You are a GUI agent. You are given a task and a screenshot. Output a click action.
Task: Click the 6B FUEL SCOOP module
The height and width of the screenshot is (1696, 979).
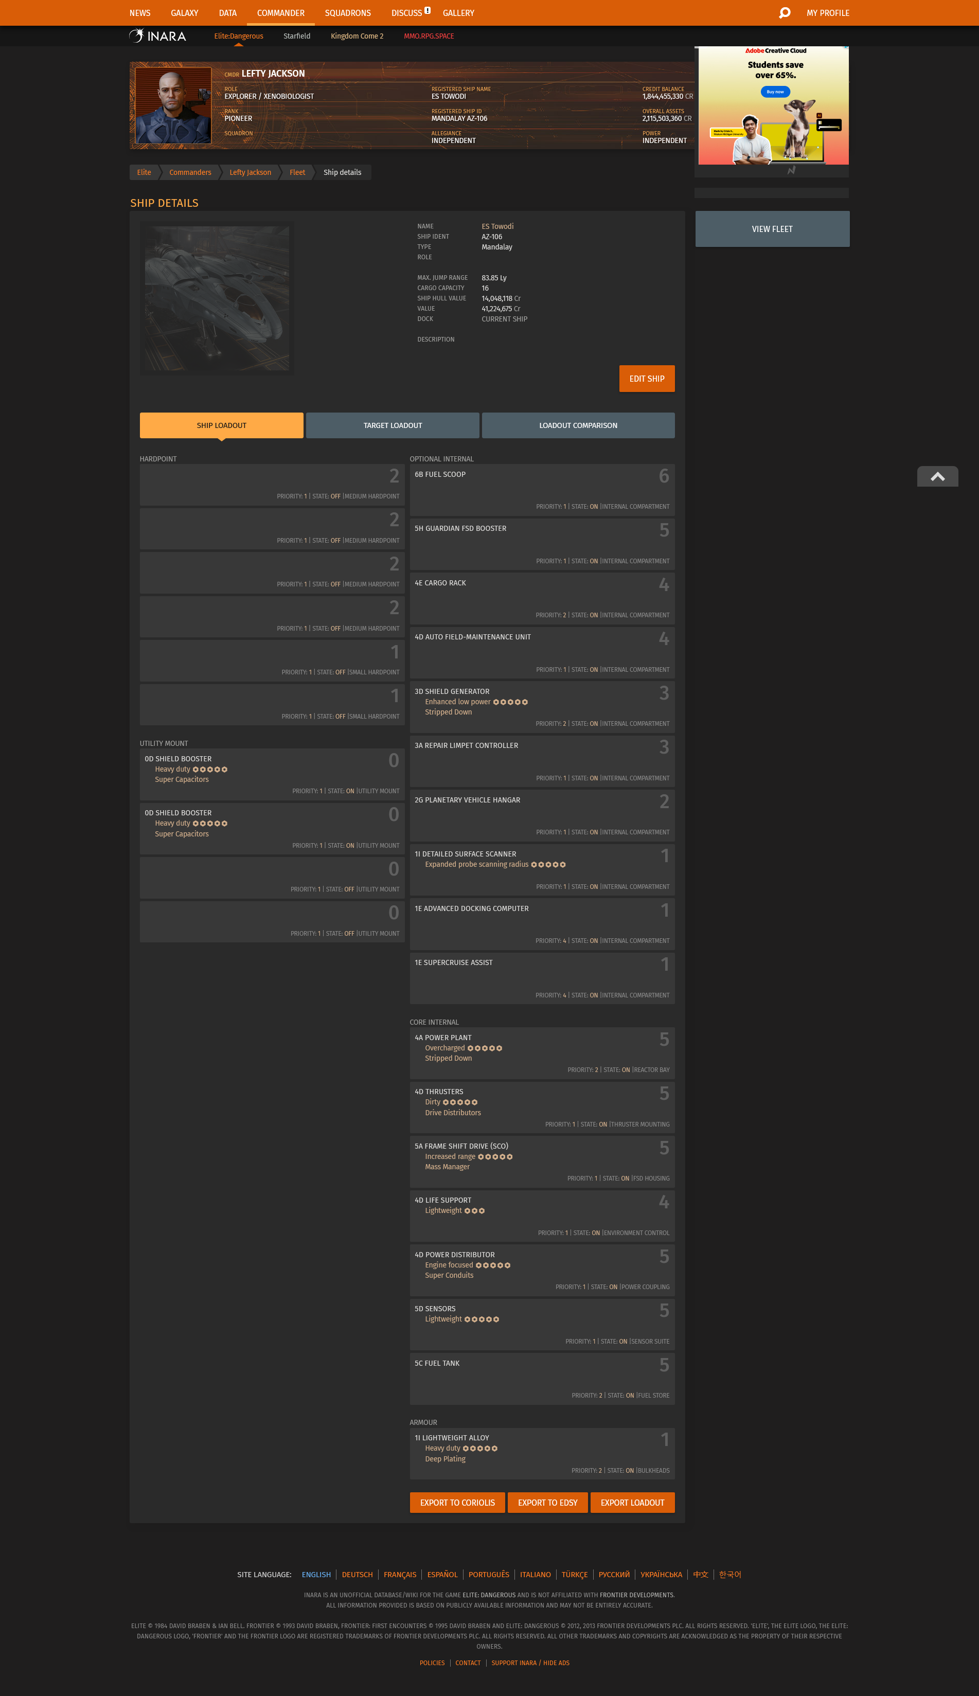(542, 490)
